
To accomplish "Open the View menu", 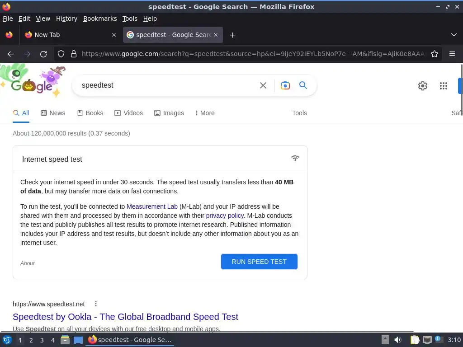I will coord(43,19).
